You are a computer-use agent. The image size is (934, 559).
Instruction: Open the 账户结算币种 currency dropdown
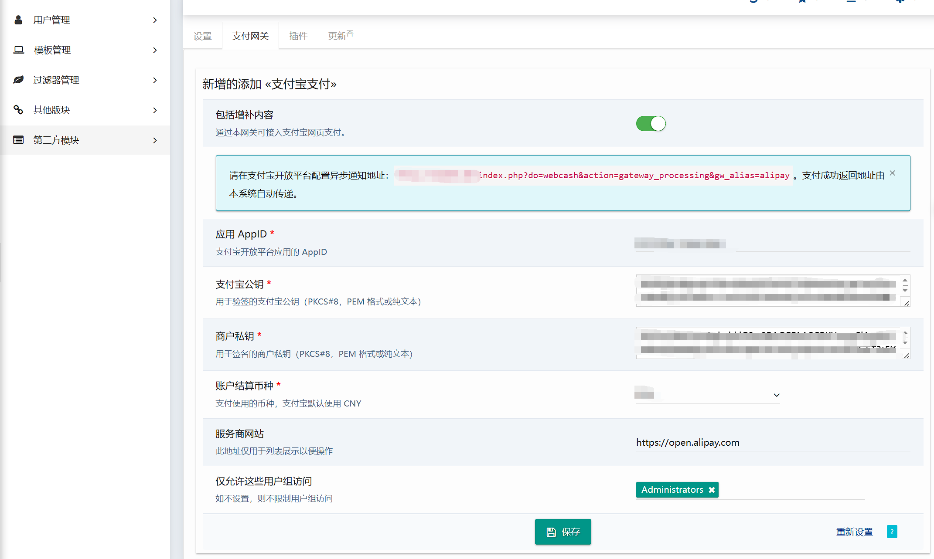776,395
